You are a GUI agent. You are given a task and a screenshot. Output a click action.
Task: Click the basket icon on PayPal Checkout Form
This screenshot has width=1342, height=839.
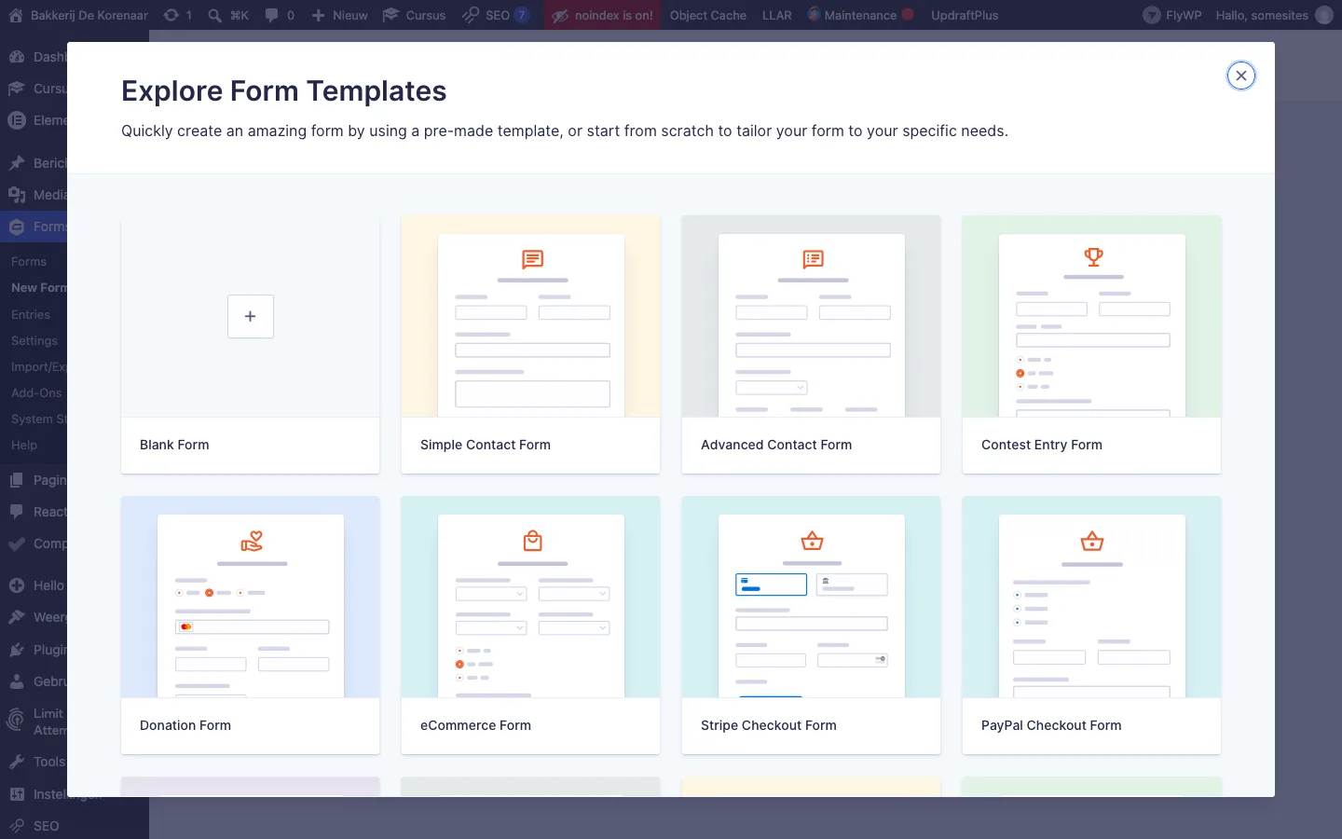click(1092, 541)
